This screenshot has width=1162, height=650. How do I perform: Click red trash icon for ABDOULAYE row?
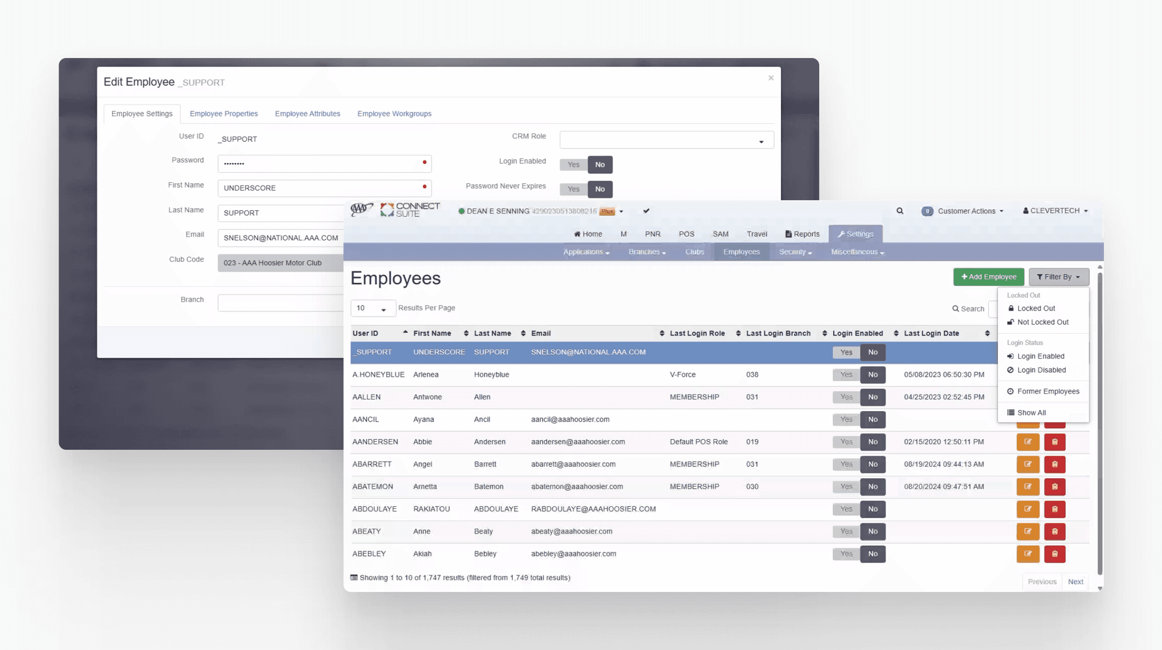click(1055, 509)
